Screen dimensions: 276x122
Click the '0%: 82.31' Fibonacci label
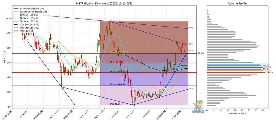click(x=115, y=104)
